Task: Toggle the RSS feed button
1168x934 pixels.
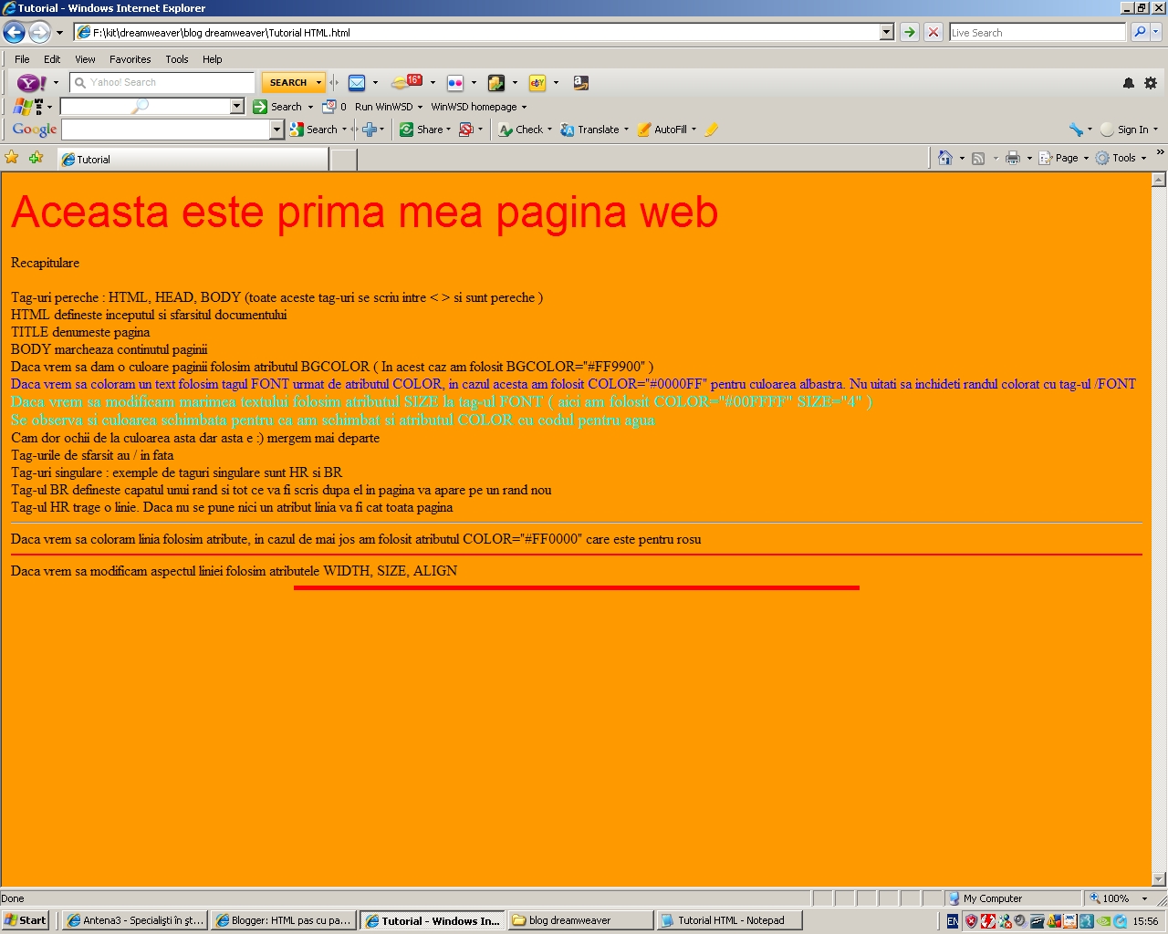Action: pyautogui.click(x=978, y=157)
